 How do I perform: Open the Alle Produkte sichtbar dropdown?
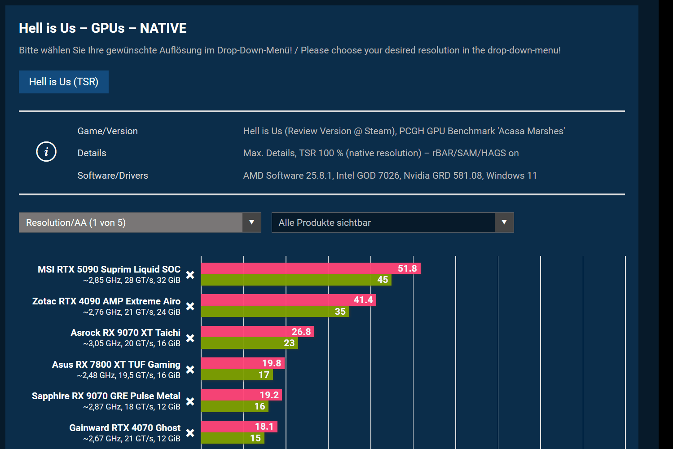(393, 223)
